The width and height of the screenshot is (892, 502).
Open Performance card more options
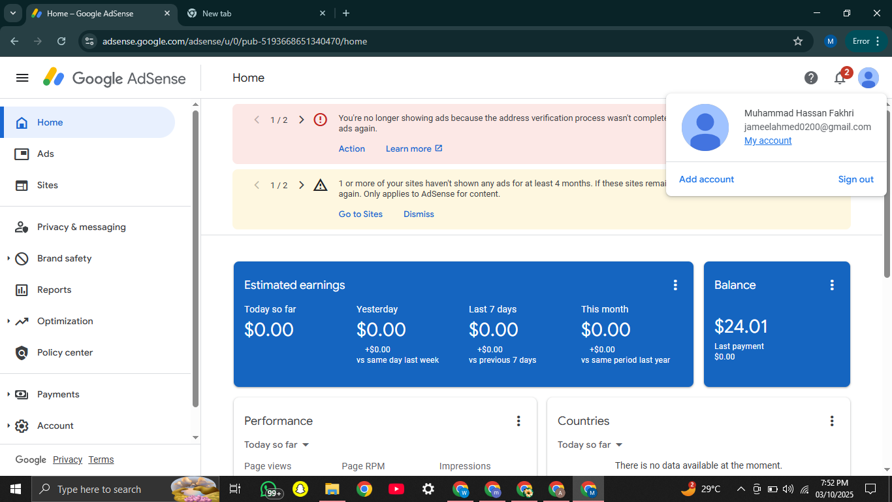click(x=518, y=421)
